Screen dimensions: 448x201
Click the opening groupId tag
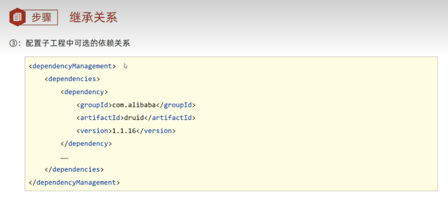pos(94,105)
